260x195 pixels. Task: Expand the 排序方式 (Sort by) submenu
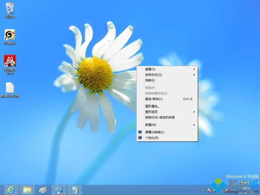click(x=153, y=75)
